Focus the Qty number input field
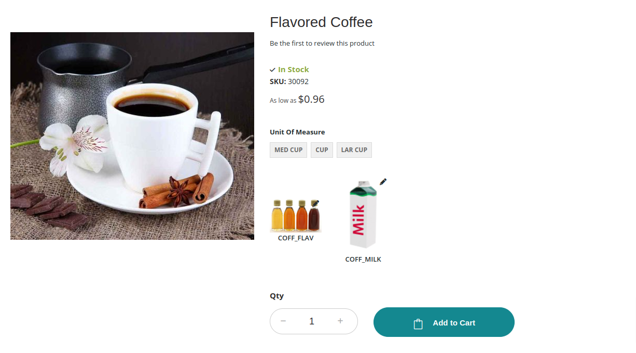Screen dimensions: 636x353 click(x=312, y=321)
